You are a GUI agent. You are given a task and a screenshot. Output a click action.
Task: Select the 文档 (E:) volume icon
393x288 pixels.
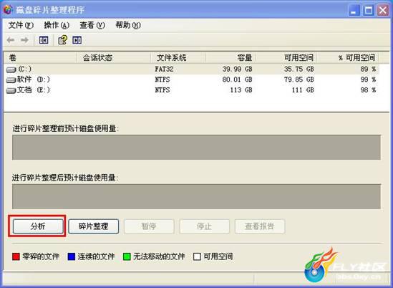pos(11,90)
